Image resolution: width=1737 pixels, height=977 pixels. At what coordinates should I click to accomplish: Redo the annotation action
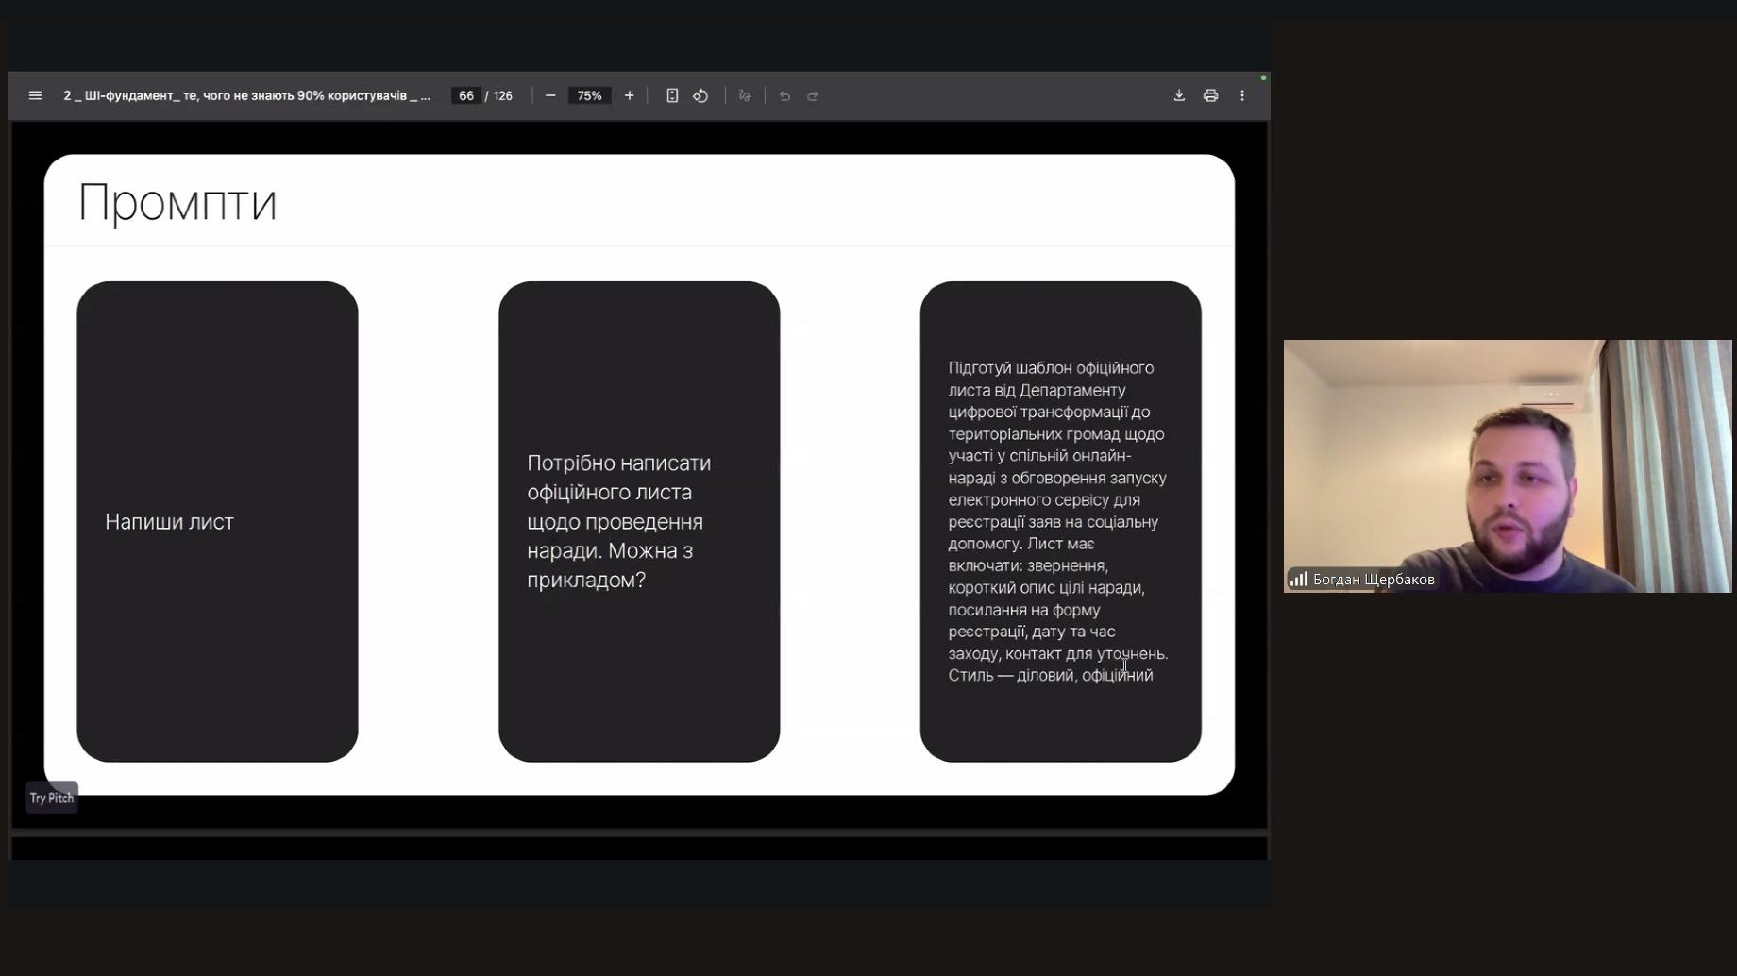click(x=813, y=95)
